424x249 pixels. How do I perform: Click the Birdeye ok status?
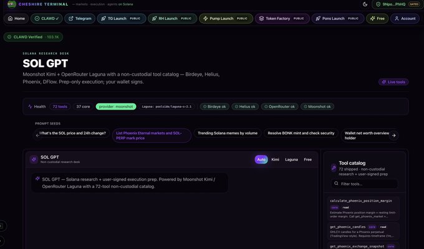pyautogui.click(x=214, y=106)
